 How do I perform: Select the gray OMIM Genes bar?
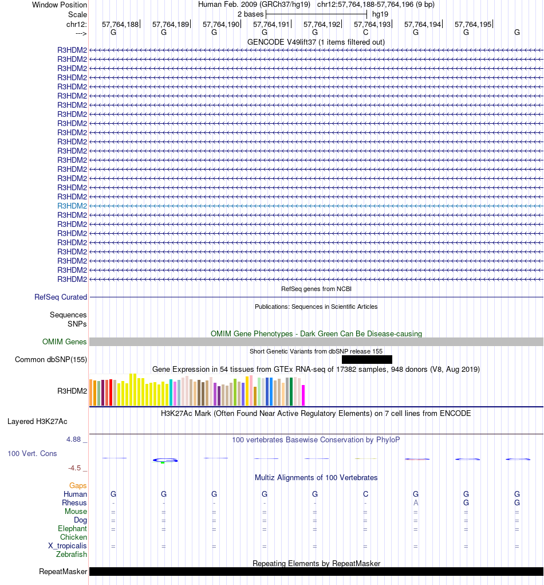click(x=316, y=341)
